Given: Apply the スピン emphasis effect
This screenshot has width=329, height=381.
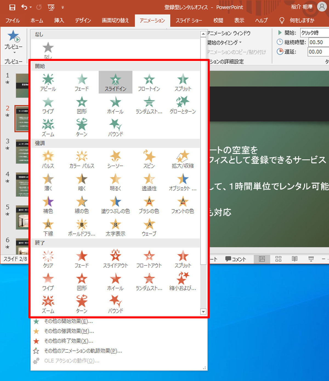Looking at the screenshot, I should tap(149, 159).
